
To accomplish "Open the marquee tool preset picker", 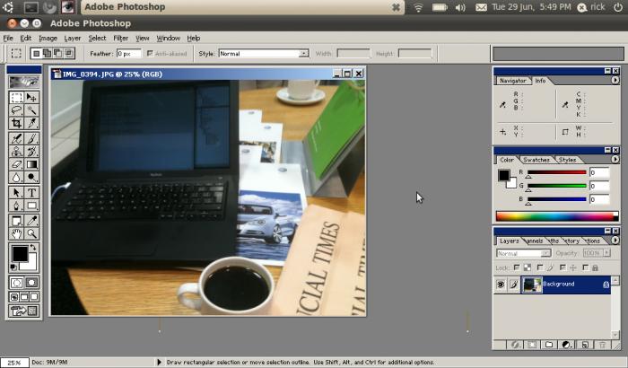I will tap(16, 53).
